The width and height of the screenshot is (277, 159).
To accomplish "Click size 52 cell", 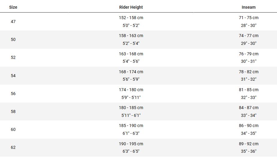I will tap(13, 57).
